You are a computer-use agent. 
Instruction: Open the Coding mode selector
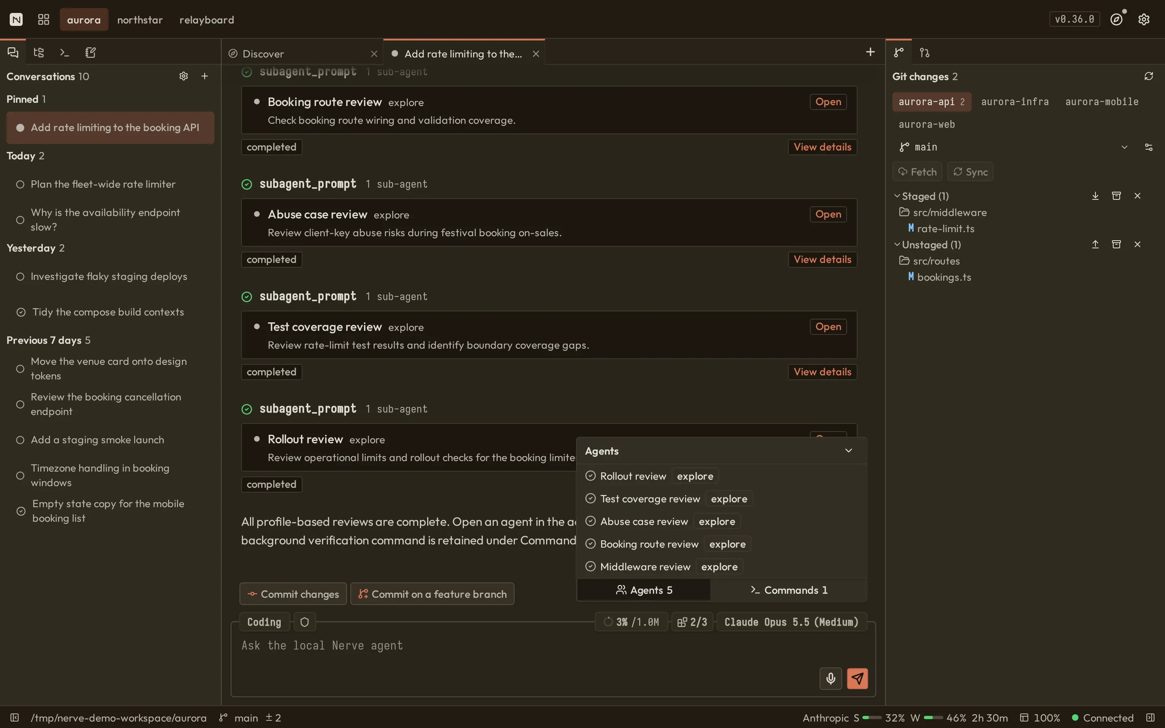pyautogui.click(x=264, y=622)
